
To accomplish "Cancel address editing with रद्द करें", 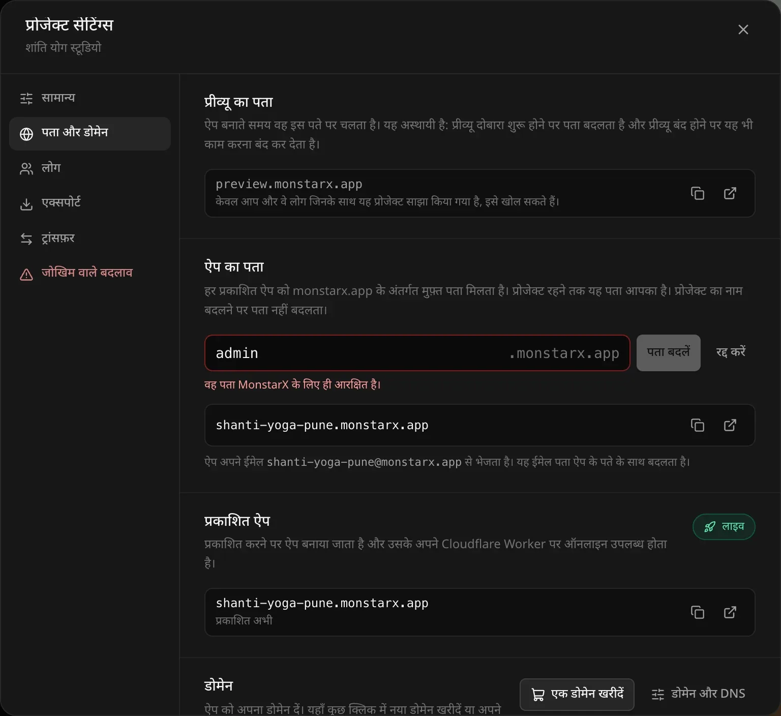I will pos(731,352).
